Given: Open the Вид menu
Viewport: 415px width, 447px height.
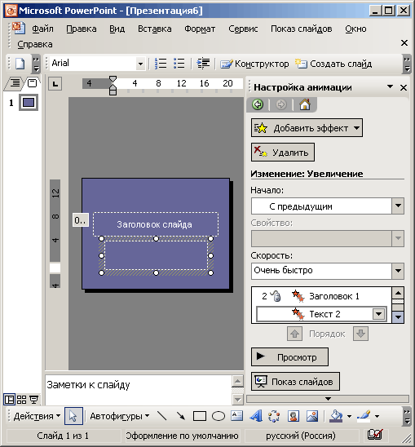Looking at the screenshot, I should click(117, 29).
